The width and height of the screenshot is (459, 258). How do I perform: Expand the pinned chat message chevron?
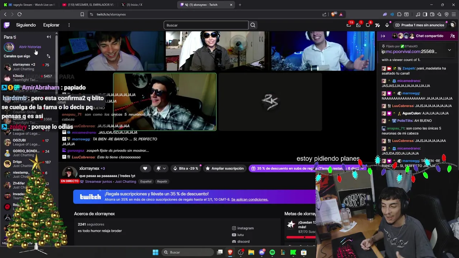click(449, 50)
